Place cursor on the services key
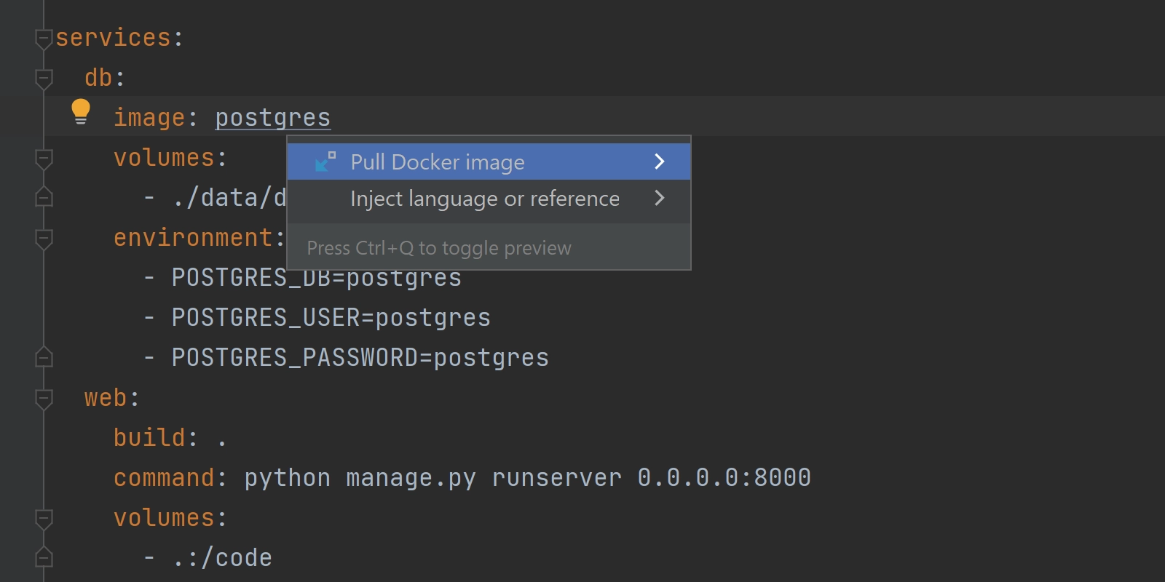 click(x=113, y=38)
